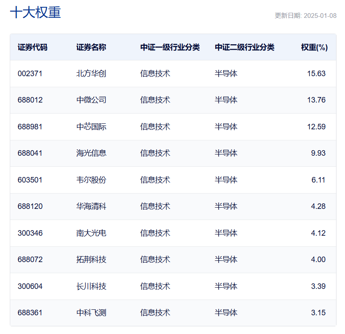The width and height of the screenshot is (345, 334).
Task: Click security code 688041
Action: click(30, 153)
